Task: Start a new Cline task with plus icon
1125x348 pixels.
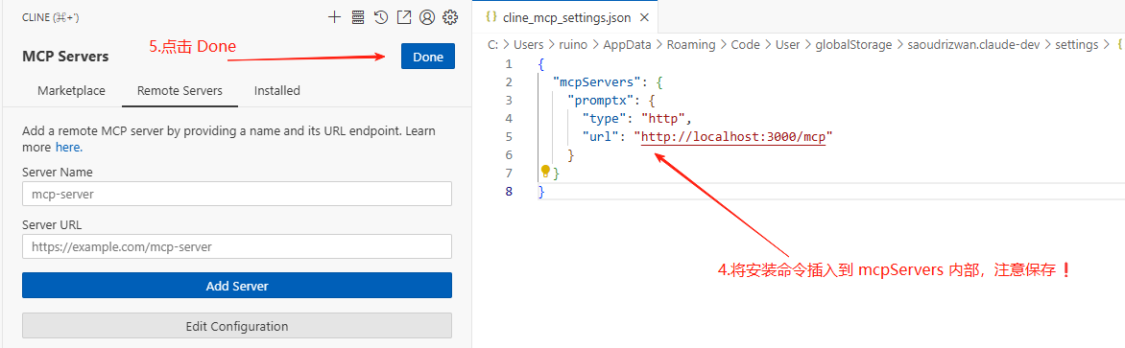Action: [334, 17]
